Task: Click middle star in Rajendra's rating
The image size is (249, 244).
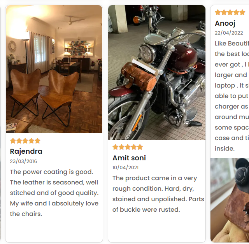Action: [25, 141]
